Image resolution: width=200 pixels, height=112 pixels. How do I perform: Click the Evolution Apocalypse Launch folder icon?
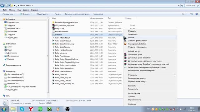53,22
